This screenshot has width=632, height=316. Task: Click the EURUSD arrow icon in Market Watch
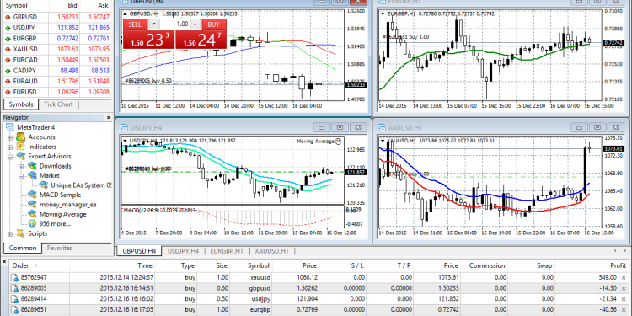pyautogui.click(x=8, y=92)
